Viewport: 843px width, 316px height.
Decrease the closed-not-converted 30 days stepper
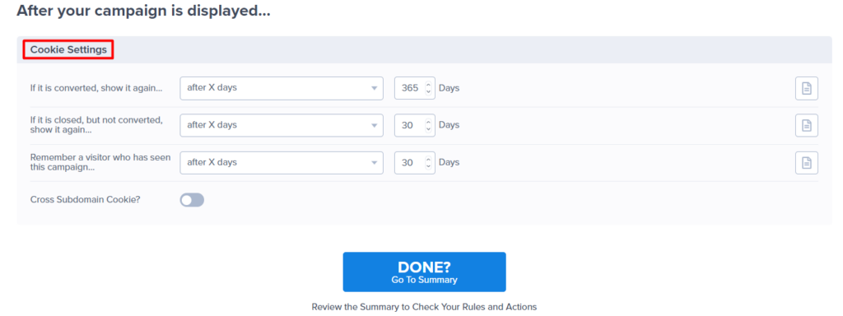pyautogui.click(x=428, y=129)
